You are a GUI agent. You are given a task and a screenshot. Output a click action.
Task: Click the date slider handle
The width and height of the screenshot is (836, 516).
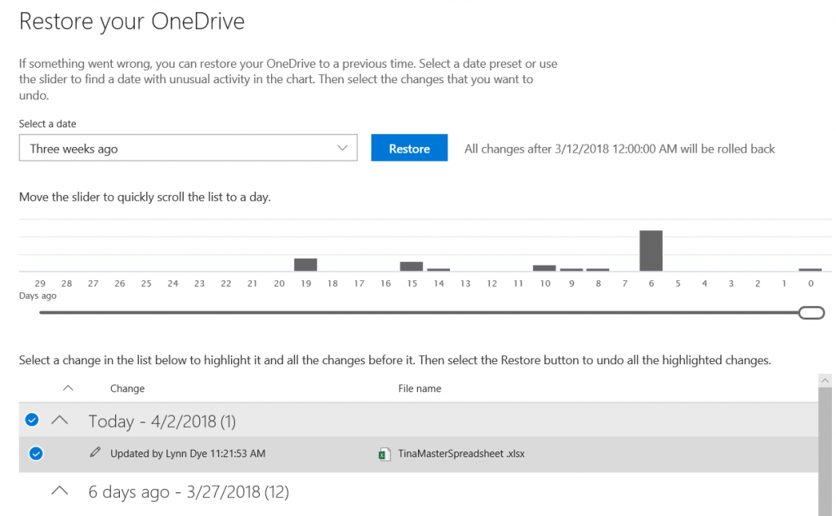[812, 313]
